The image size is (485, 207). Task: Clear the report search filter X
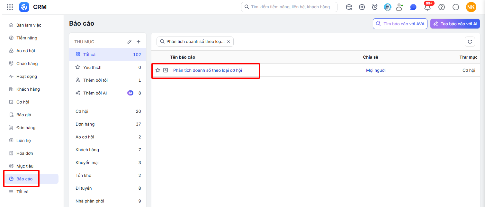click(229, 42)
